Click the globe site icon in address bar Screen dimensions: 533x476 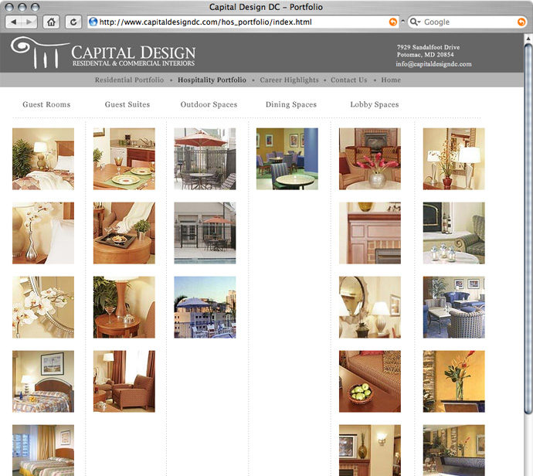(x=93, y=22)
